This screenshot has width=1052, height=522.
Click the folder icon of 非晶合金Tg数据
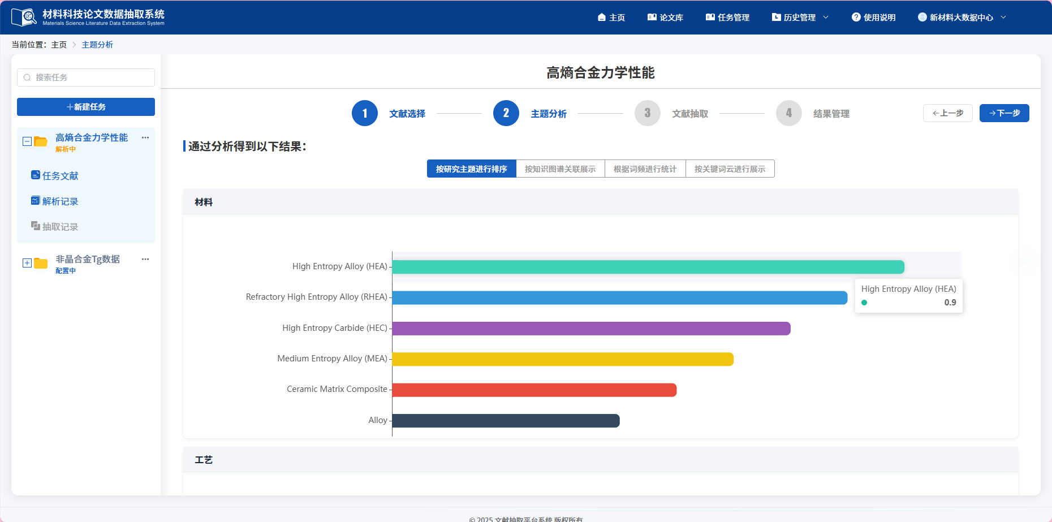point(40,263)
